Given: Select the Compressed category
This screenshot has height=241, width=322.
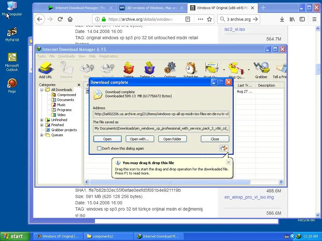Looking at the screenshot, I should (x=67, y=95).
